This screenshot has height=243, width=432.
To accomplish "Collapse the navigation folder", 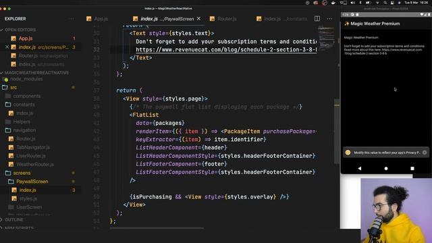I will pos(21,130).
